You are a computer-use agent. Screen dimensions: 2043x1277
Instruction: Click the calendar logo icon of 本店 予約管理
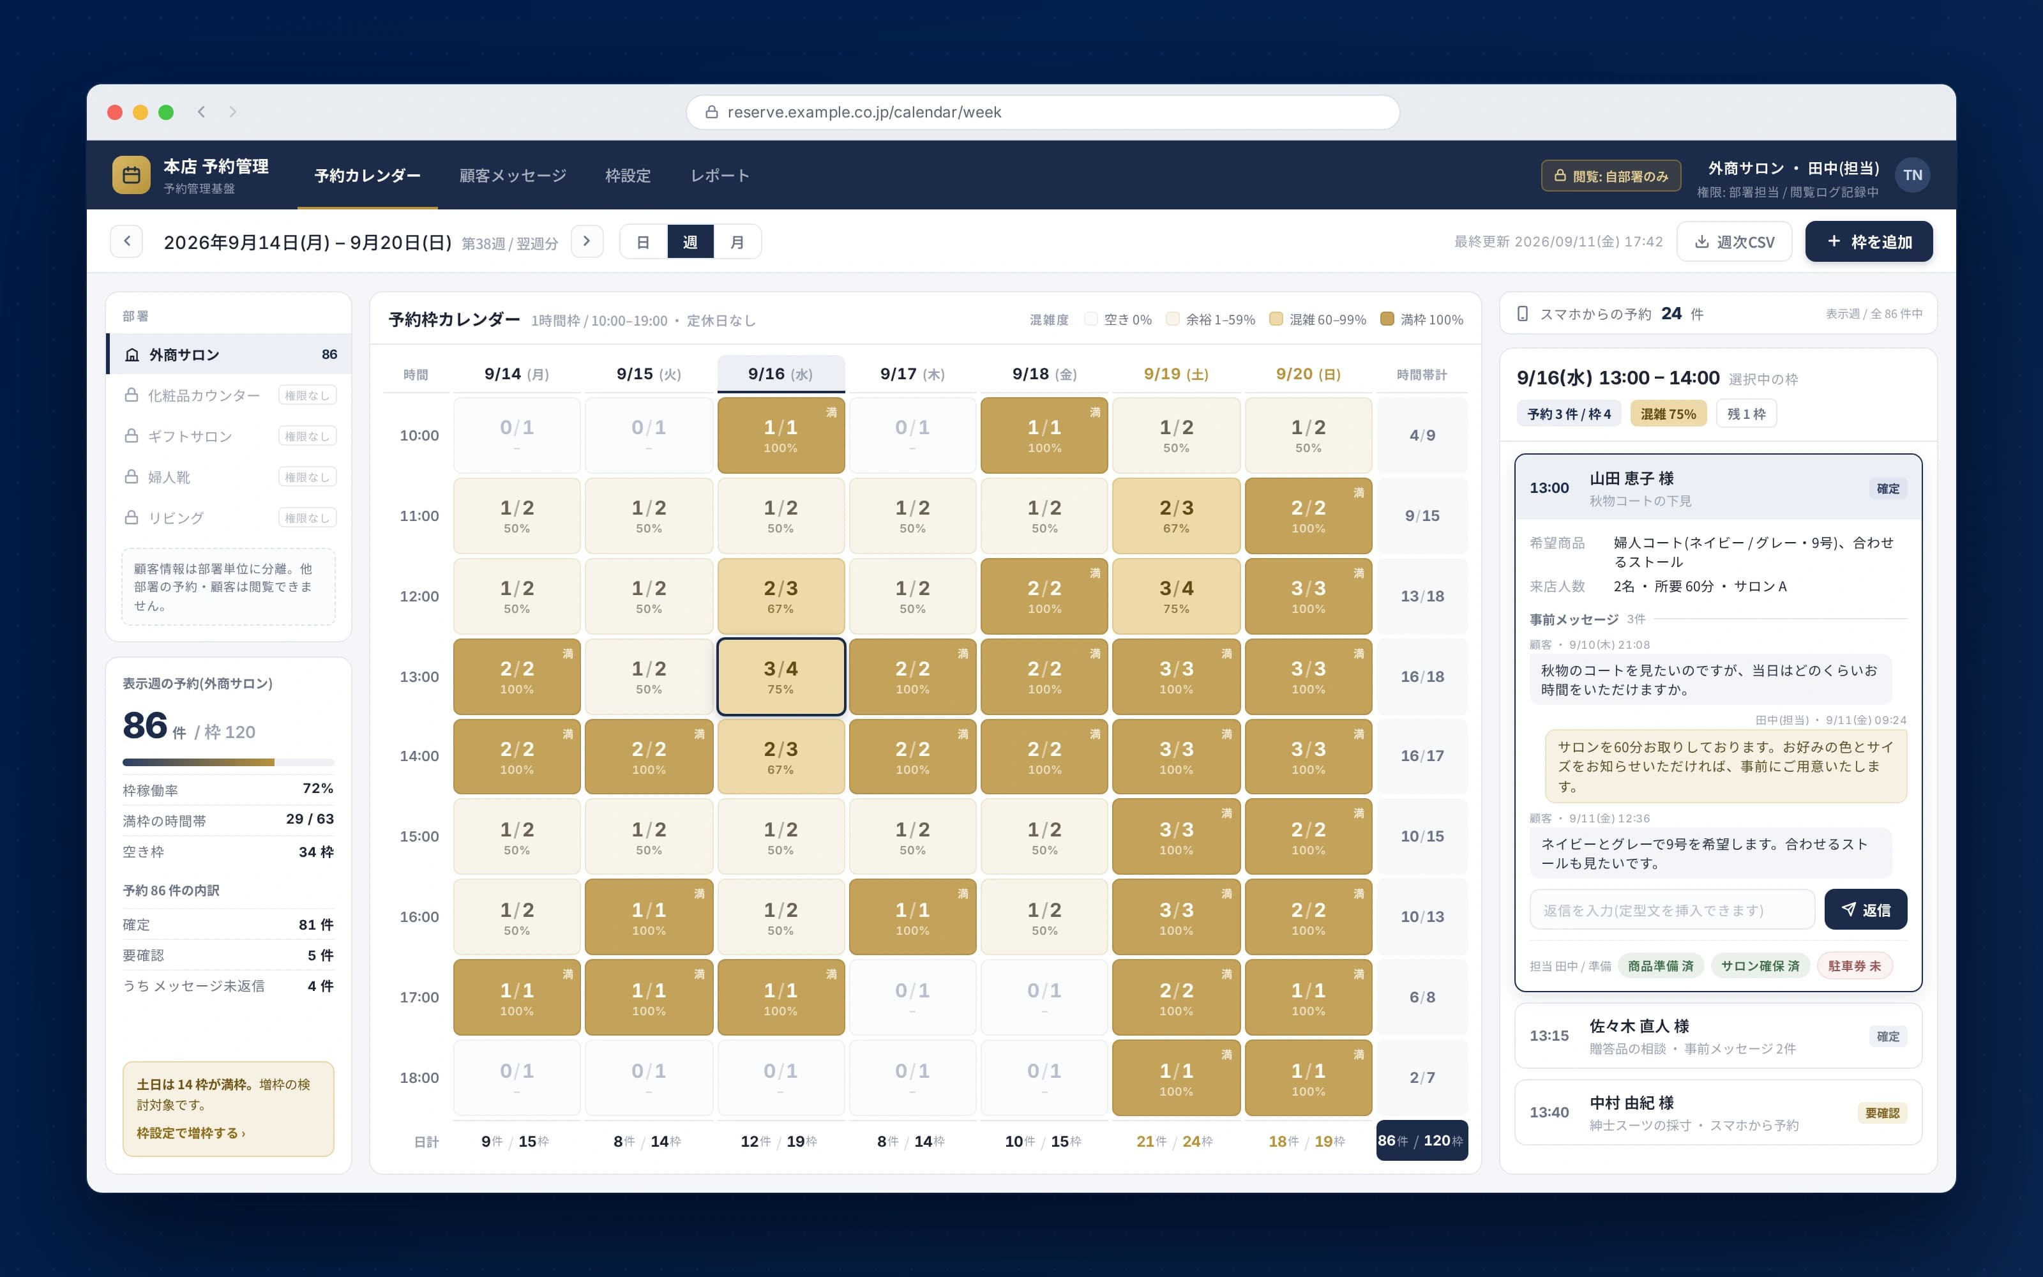click(x=131, y=175)
